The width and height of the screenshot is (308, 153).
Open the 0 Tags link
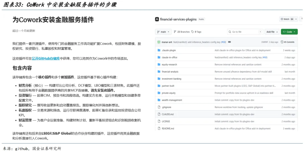[196, 32]
